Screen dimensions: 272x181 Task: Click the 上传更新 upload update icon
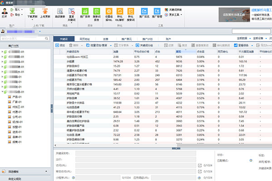click(x=45, y=13)
